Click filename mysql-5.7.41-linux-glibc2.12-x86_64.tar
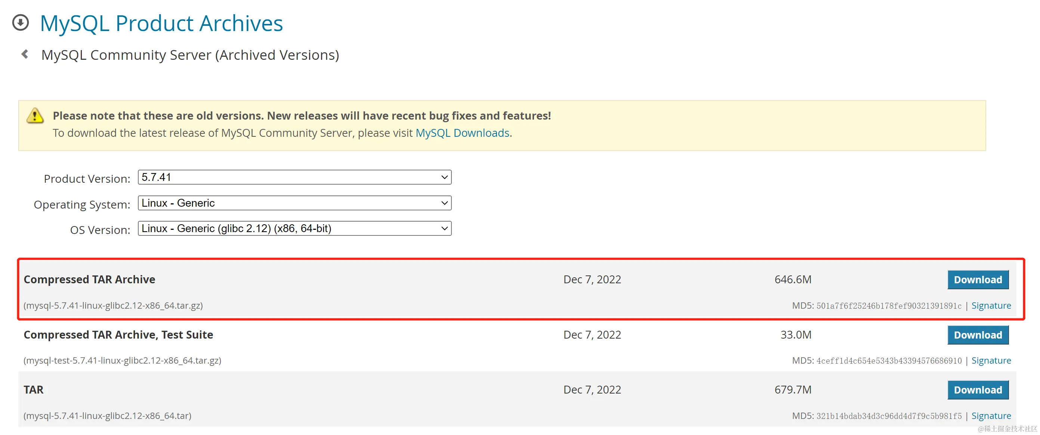 107,416
